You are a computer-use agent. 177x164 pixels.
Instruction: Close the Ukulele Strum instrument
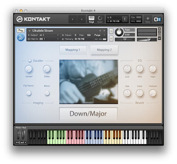click(x=159, y=29)
